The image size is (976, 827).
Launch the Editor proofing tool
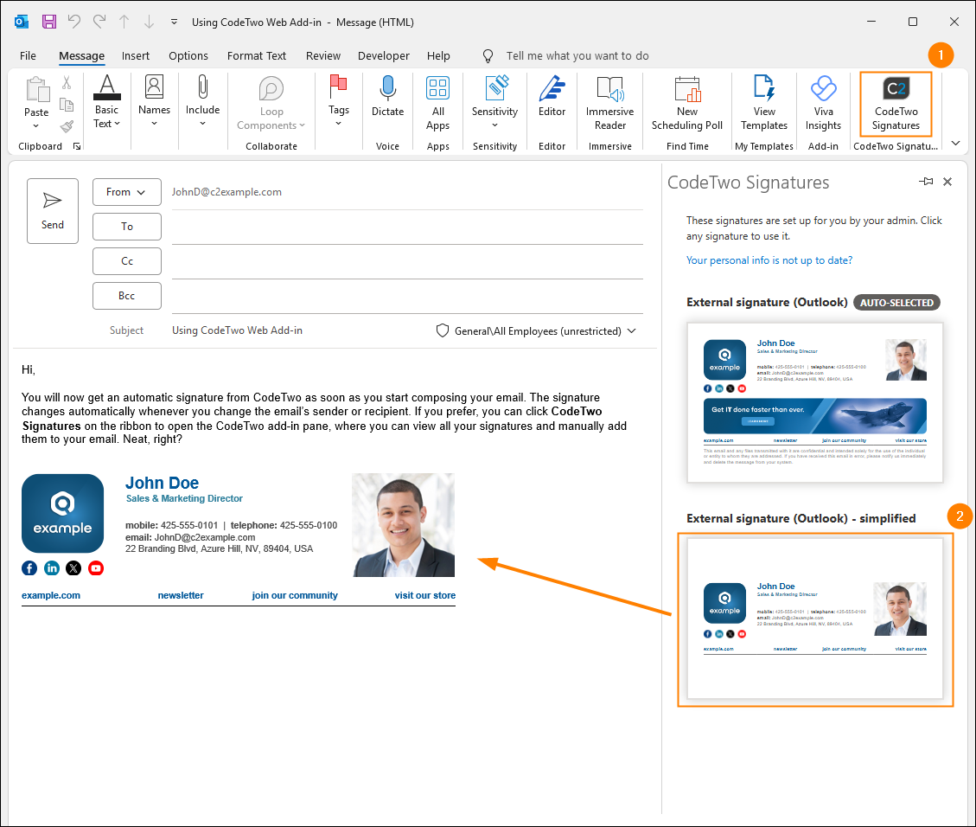click(552, 97)
